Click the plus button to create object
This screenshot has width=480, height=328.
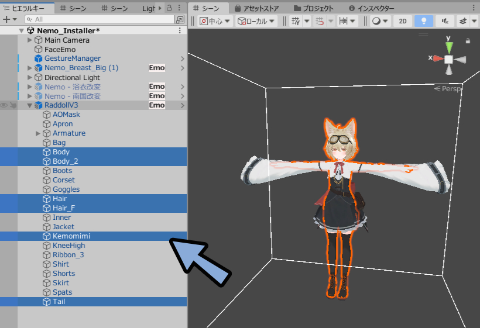(7, 19)
